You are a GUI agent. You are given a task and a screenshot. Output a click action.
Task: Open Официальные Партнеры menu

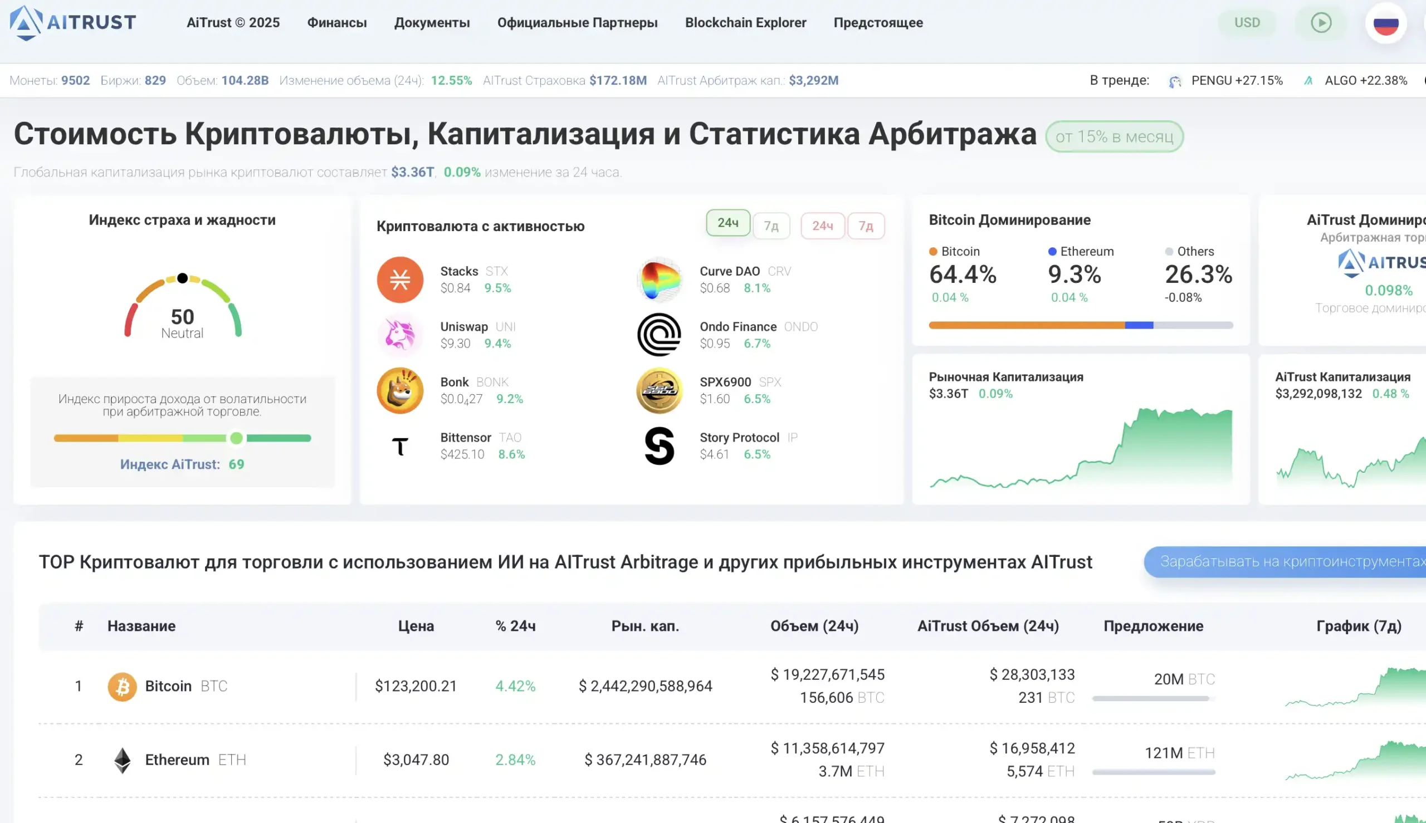click(x=577, y=23)
